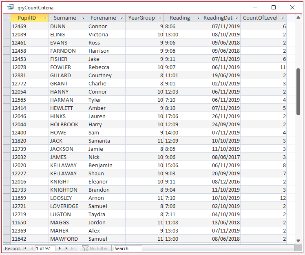Click the date cell 26/11/2019
Viewport: 305px width, 255px height.
[x=221, y=116]
